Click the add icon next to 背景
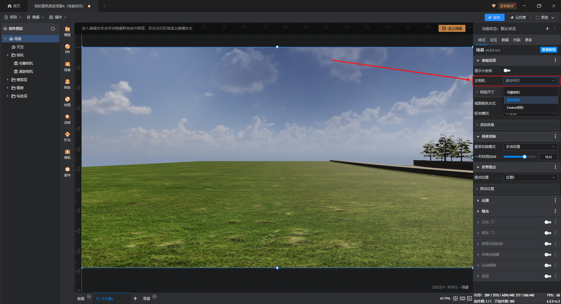The height and width of the screenshot is (304, 561). (x=155, y=296)
